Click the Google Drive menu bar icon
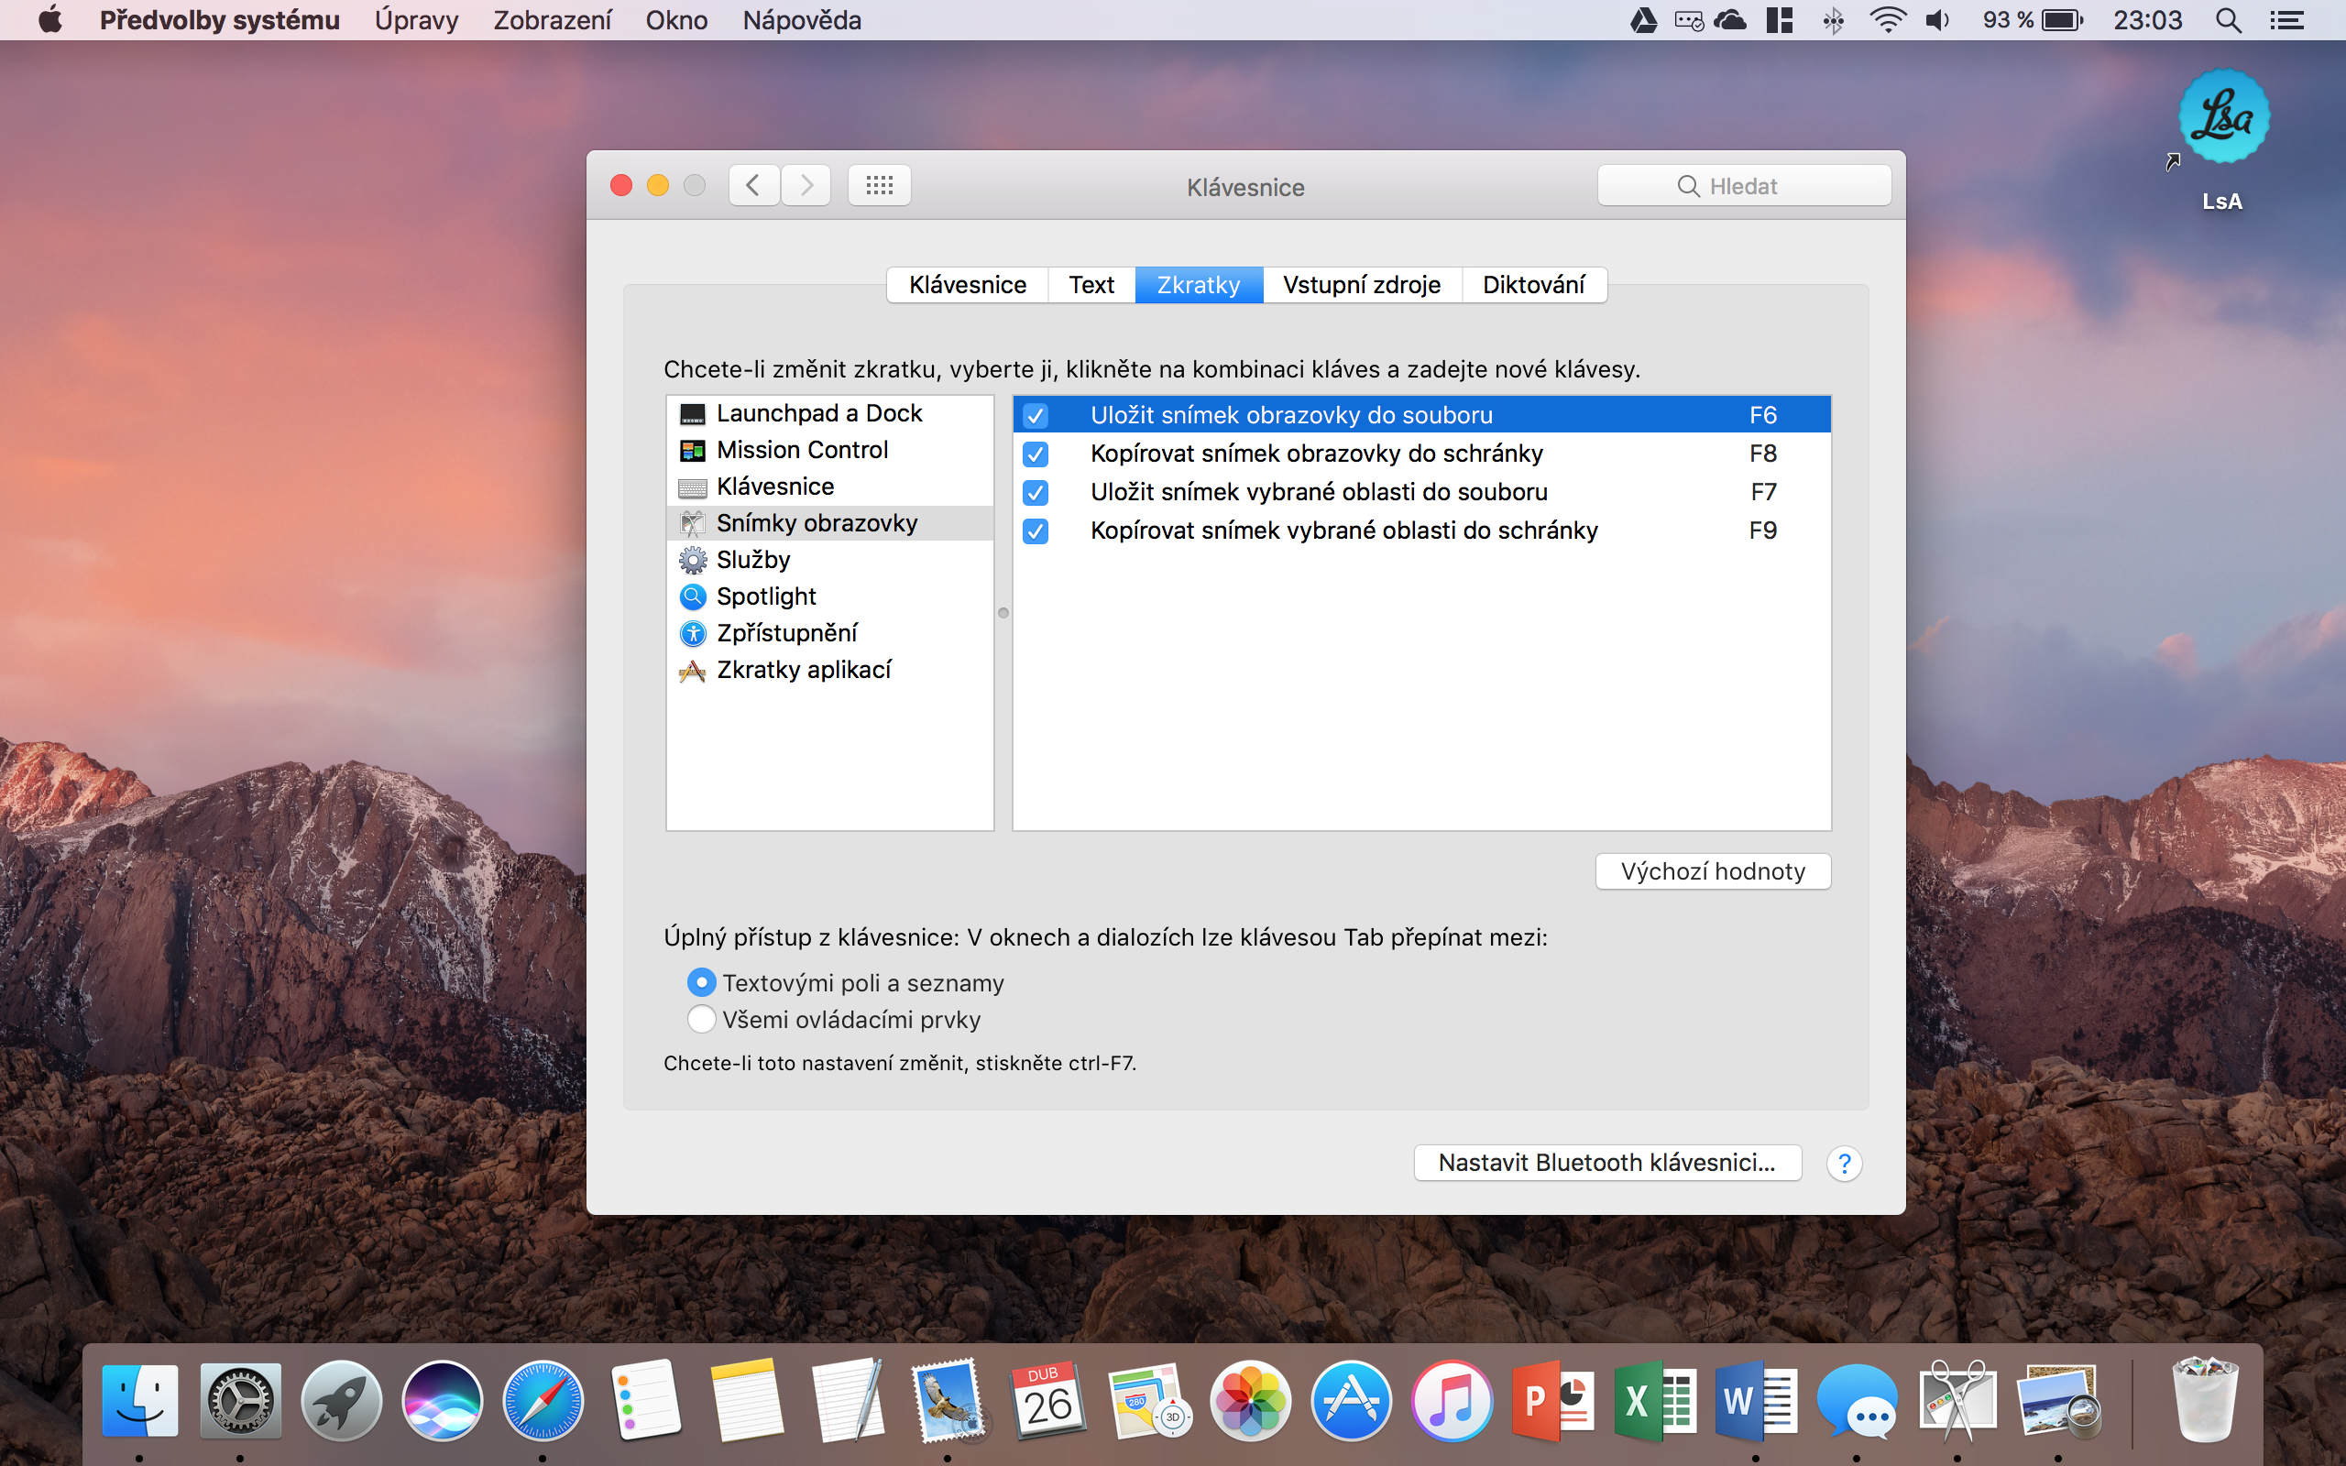 click(1645, 19)
